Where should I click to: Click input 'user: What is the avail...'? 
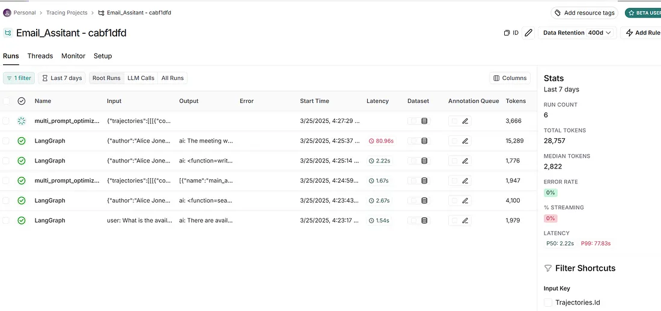pyautogui.click(x=139, y=220)
